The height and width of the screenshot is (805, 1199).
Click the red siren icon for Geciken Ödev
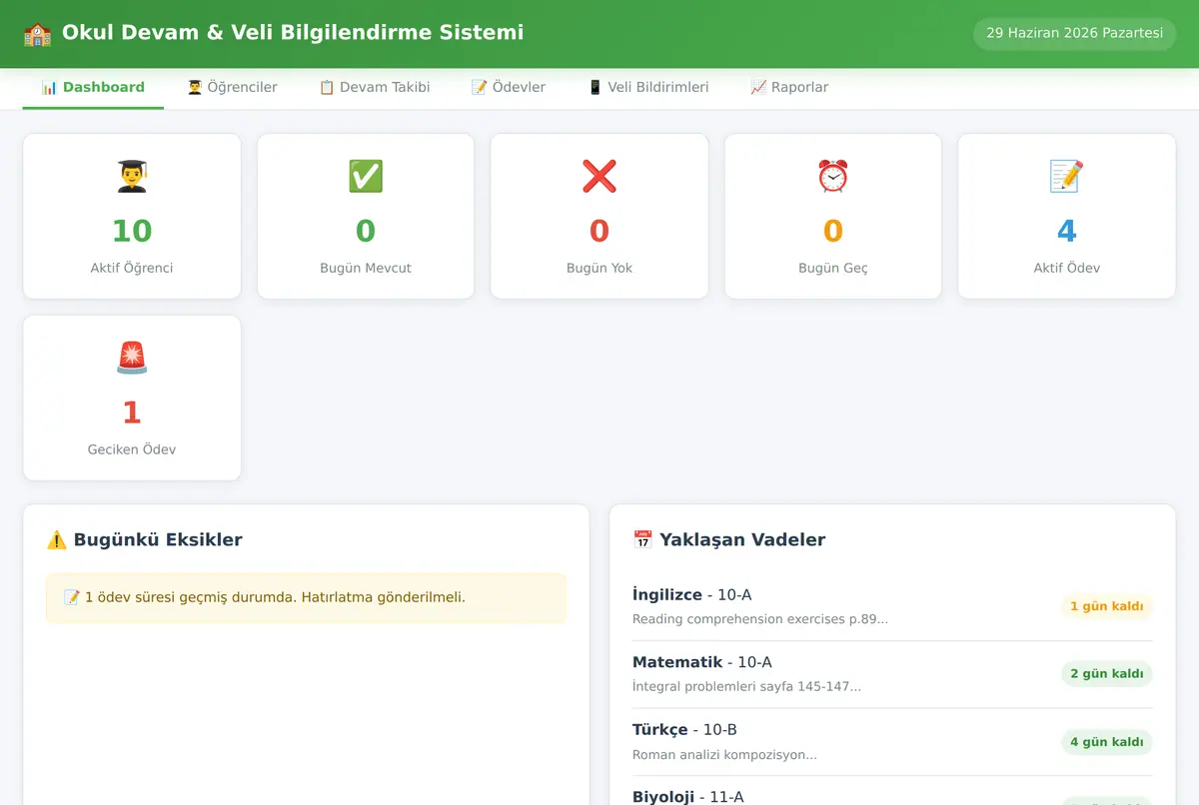132,358
